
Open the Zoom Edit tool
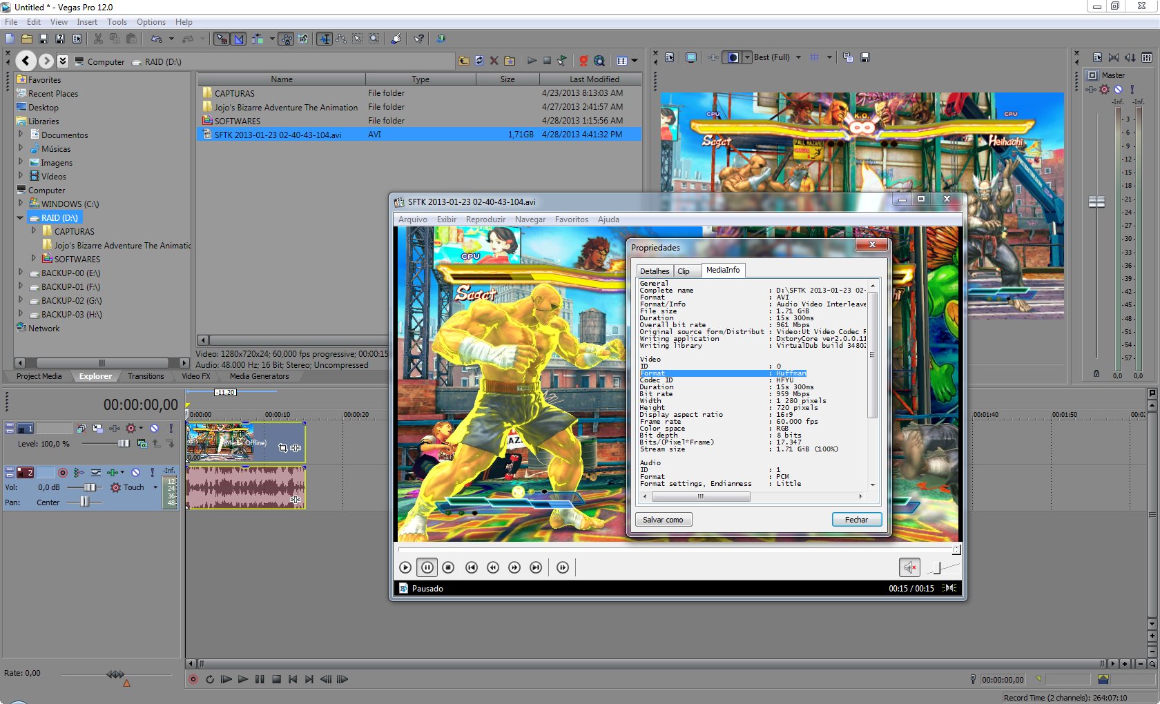pos(373,39)
